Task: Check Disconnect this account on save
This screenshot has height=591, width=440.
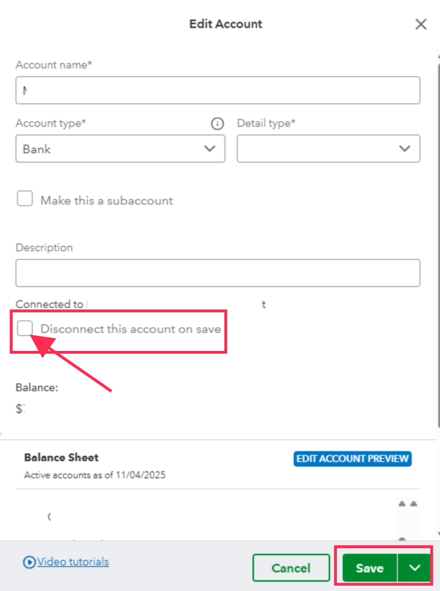Action: pyautogui.click(x=25, y=328)
